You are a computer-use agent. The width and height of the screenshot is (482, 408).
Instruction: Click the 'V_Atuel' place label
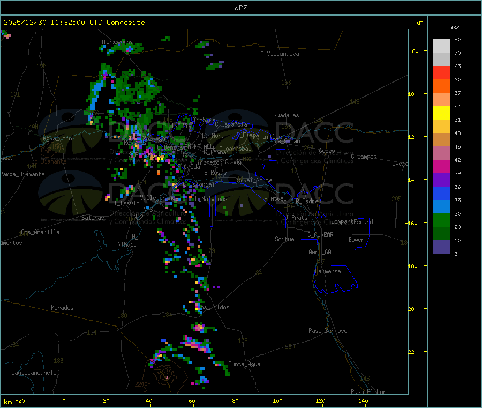[275, 198]
